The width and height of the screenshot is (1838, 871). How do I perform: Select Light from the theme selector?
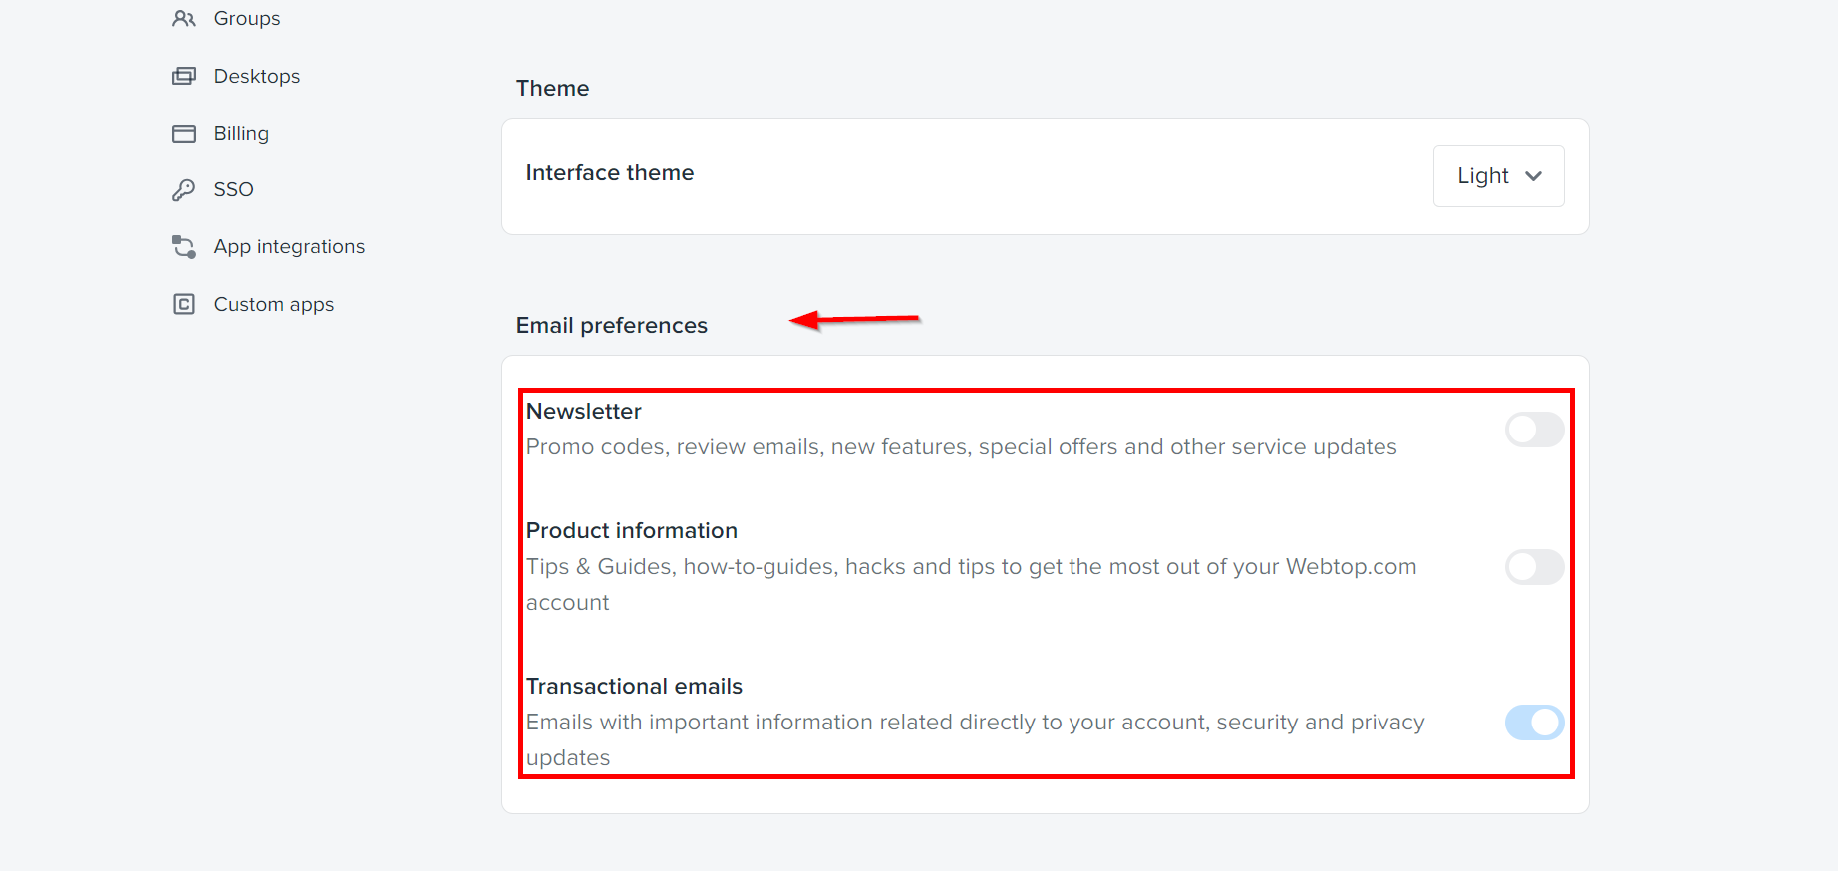coord(1482,175)
